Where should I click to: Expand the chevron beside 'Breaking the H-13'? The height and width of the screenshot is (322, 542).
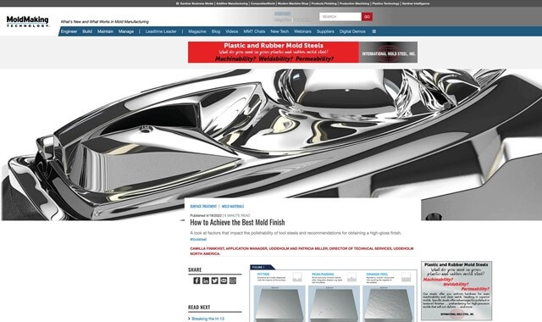[189, 319]
